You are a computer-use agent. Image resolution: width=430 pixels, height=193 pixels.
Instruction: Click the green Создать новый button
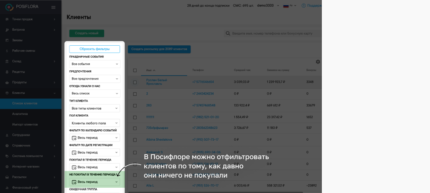(x=87, y=33)
